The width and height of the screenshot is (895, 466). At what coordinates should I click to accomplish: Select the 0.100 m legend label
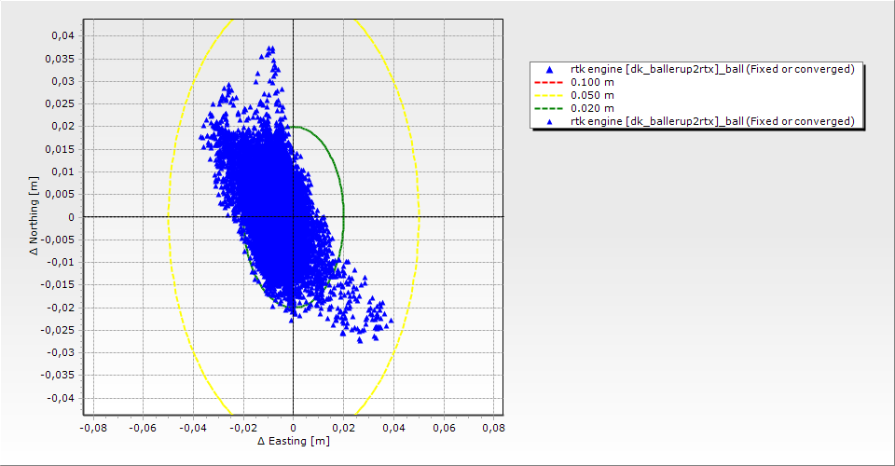tap(592, 83)
